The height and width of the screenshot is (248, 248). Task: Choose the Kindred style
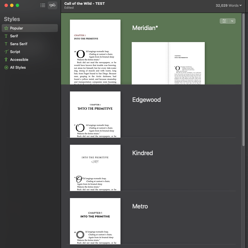point(95,168)
